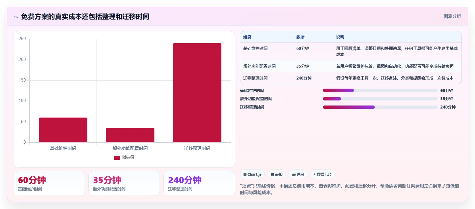Click the 迁移整理时间 bar in chart
Viewport: 475px width, 209px height.
pyautogui.click(x=197, y=93)
